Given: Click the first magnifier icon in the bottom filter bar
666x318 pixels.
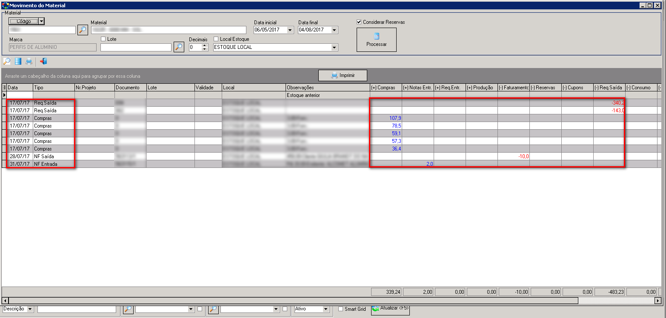Looking at the screenshot, I should (x=128, y=309).
